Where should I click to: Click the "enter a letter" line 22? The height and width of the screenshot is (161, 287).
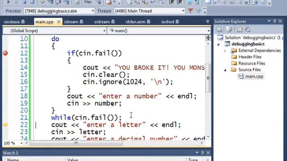116,125
